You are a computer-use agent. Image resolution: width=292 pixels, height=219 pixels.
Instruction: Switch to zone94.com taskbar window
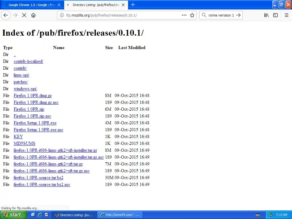120,215
